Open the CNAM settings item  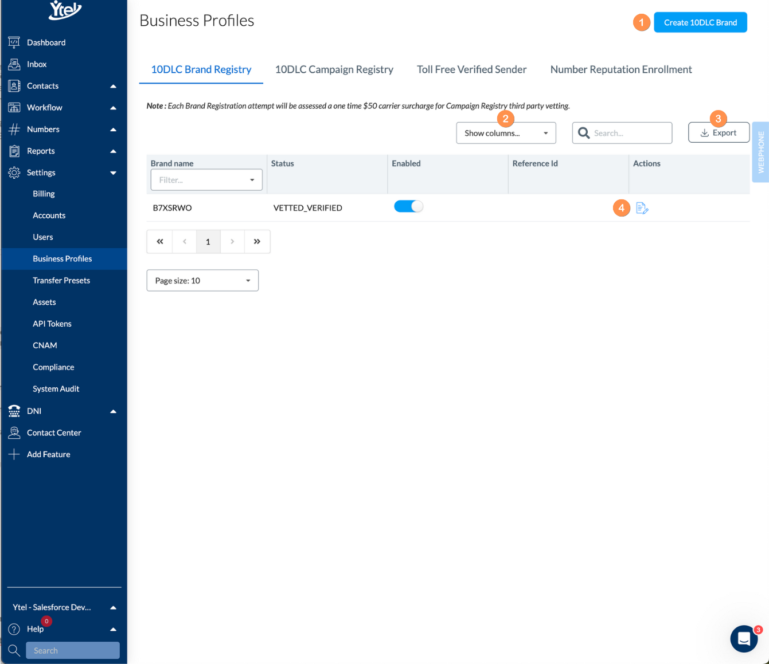[x=45, y=345]
